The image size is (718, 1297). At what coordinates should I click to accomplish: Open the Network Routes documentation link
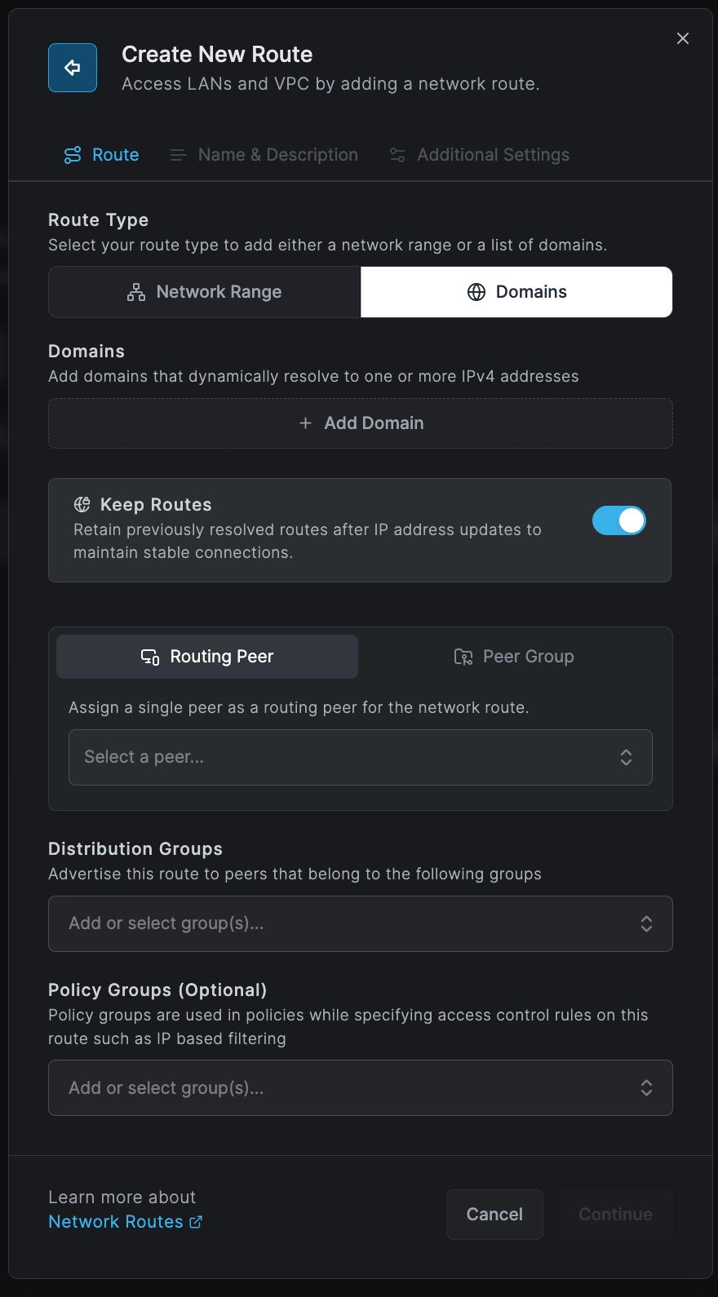pos(116,1222)
